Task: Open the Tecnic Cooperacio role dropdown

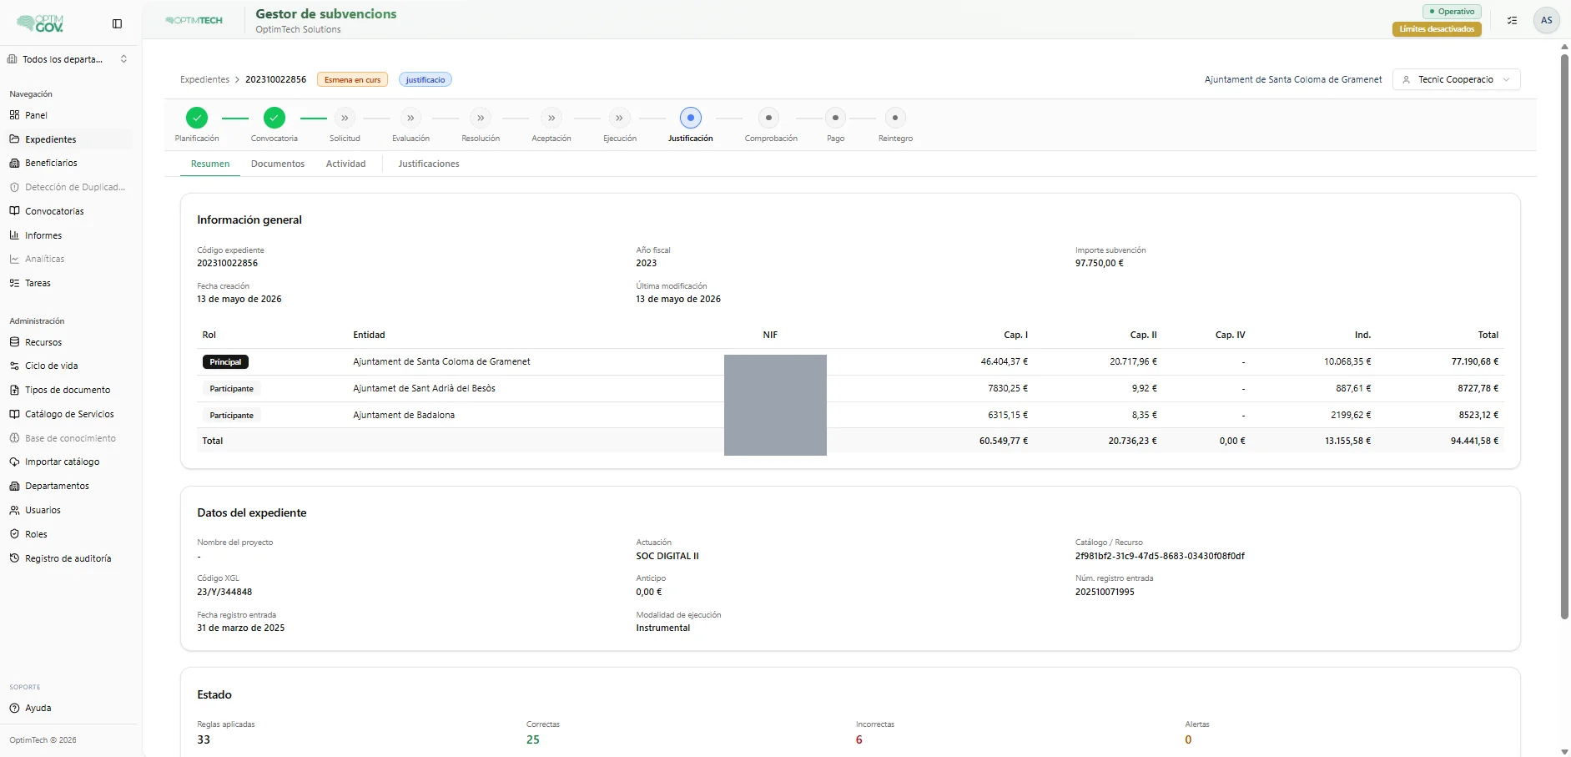Action: (x=1456, y=79)
